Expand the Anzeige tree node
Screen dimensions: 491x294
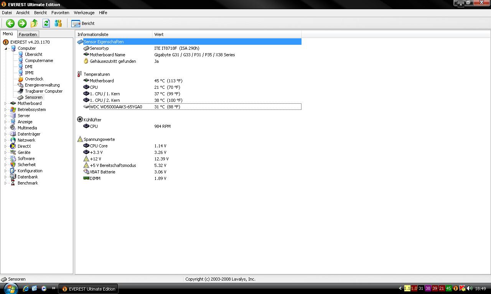pyautogui.click(x=6, y=122)
